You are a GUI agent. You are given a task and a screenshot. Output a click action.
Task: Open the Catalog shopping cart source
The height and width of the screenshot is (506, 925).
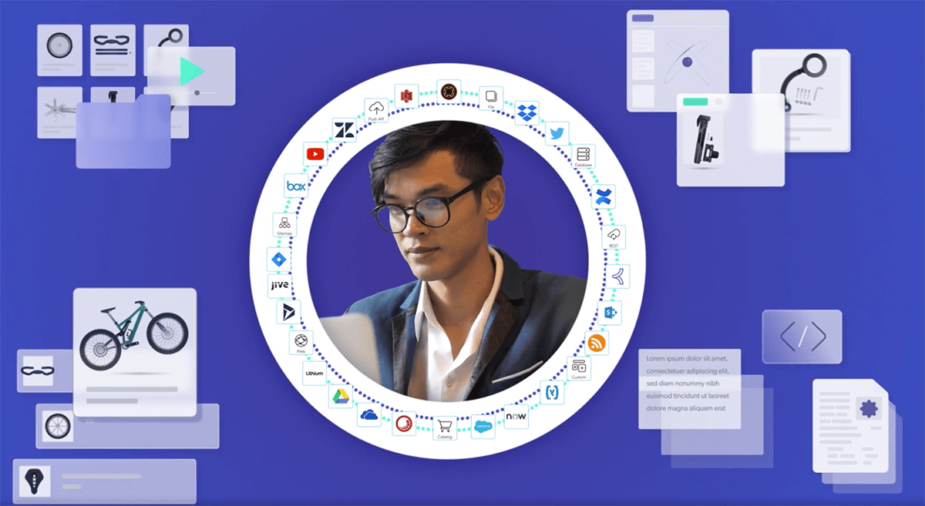(x=445, y=428)
